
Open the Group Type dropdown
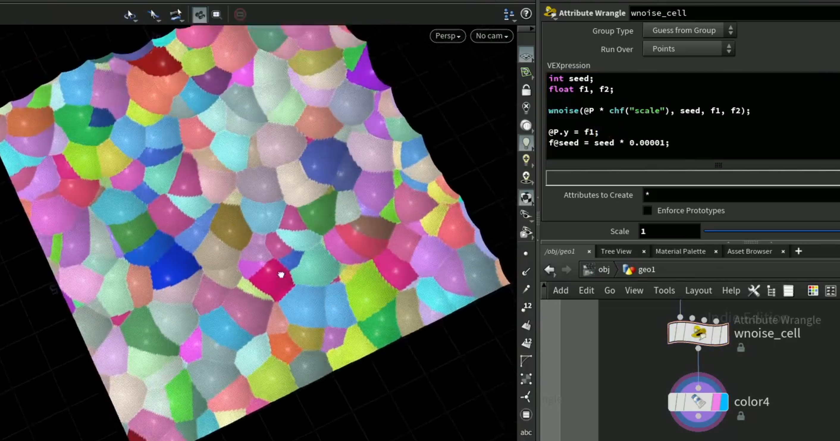[x=689, y=30]
